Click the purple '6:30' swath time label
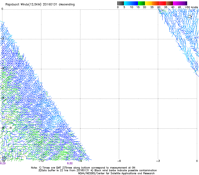Image resolution: width=199 pixels, height=175 pixels. click(70, 163)
